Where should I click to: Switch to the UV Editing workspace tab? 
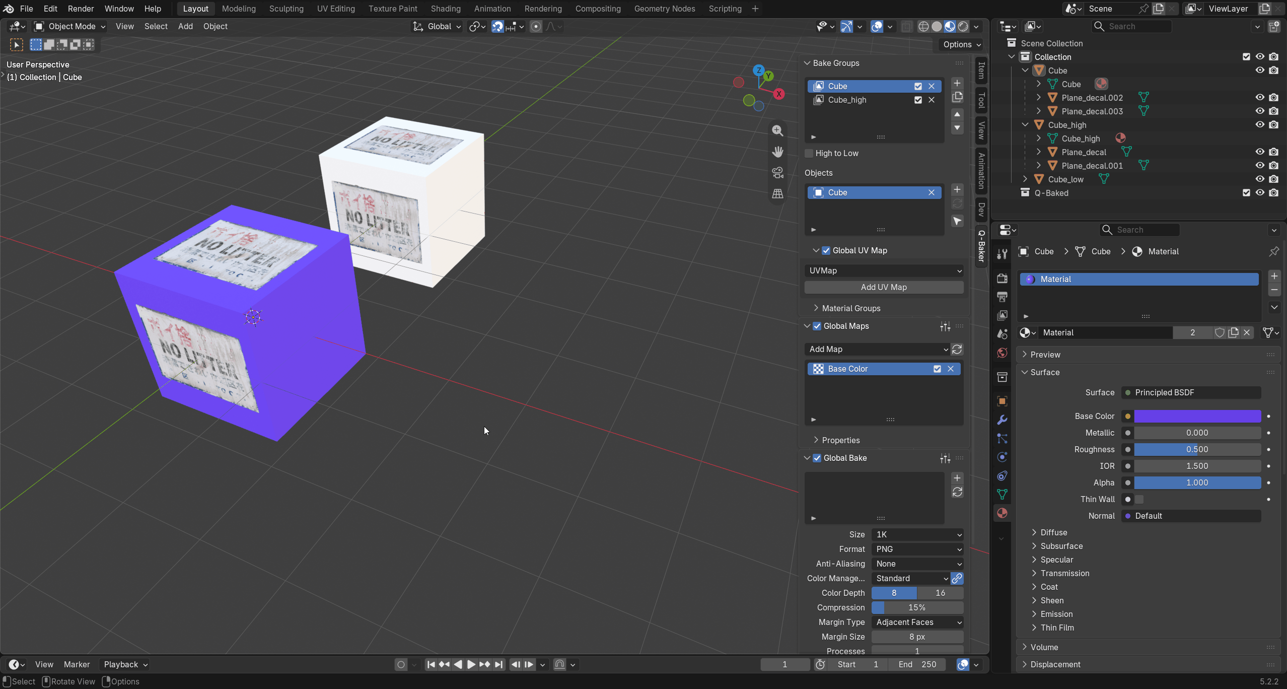pyautogui.click(x=336, y=9)
